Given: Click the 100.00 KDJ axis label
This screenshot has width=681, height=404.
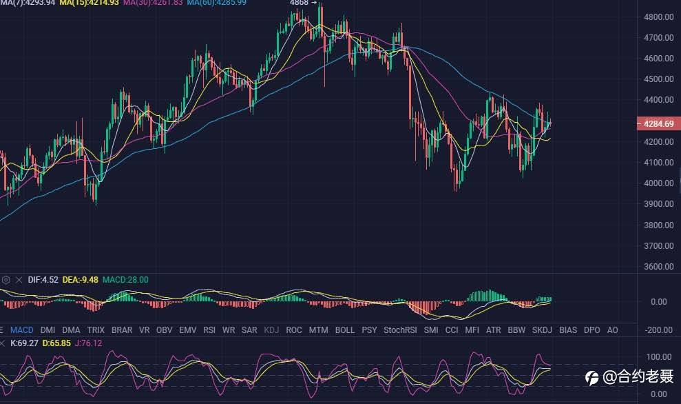Looking at the screenshot, I should pyautogui.click(x=659, y=357).
